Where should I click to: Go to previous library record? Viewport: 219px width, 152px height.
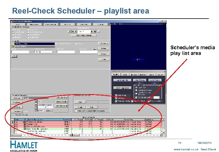coord(76,32)
